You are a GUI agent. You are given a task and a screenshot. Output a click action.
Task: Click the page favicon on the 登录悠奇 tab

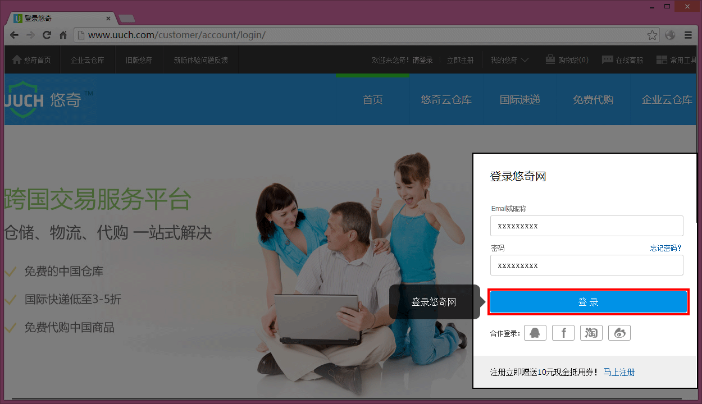tap(18, 19)
